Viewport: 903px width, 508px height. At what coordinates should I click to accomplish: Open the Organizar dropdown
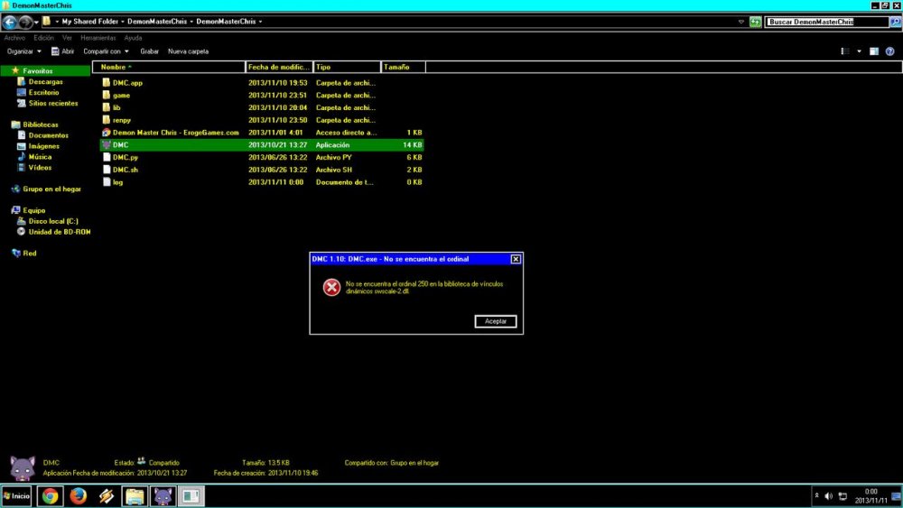tap(23, 51)
